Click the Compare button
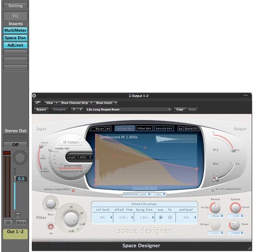The width and height of the screenshot is (254, 252). point(60,109)
